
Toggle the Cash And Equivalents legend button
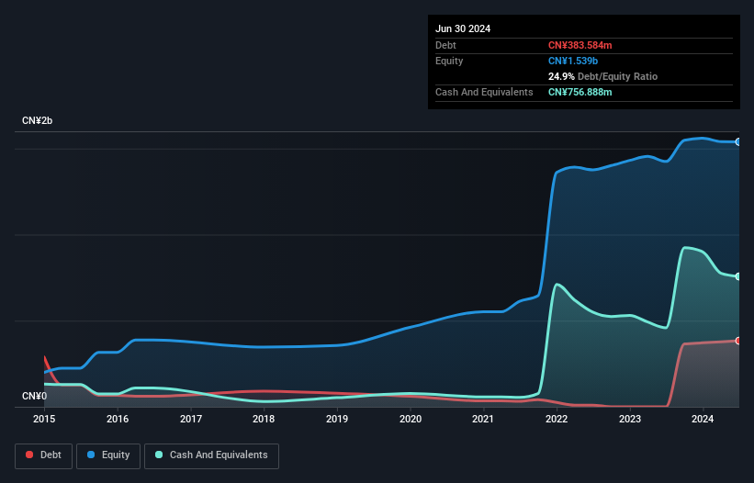click(x=211, y=455)
